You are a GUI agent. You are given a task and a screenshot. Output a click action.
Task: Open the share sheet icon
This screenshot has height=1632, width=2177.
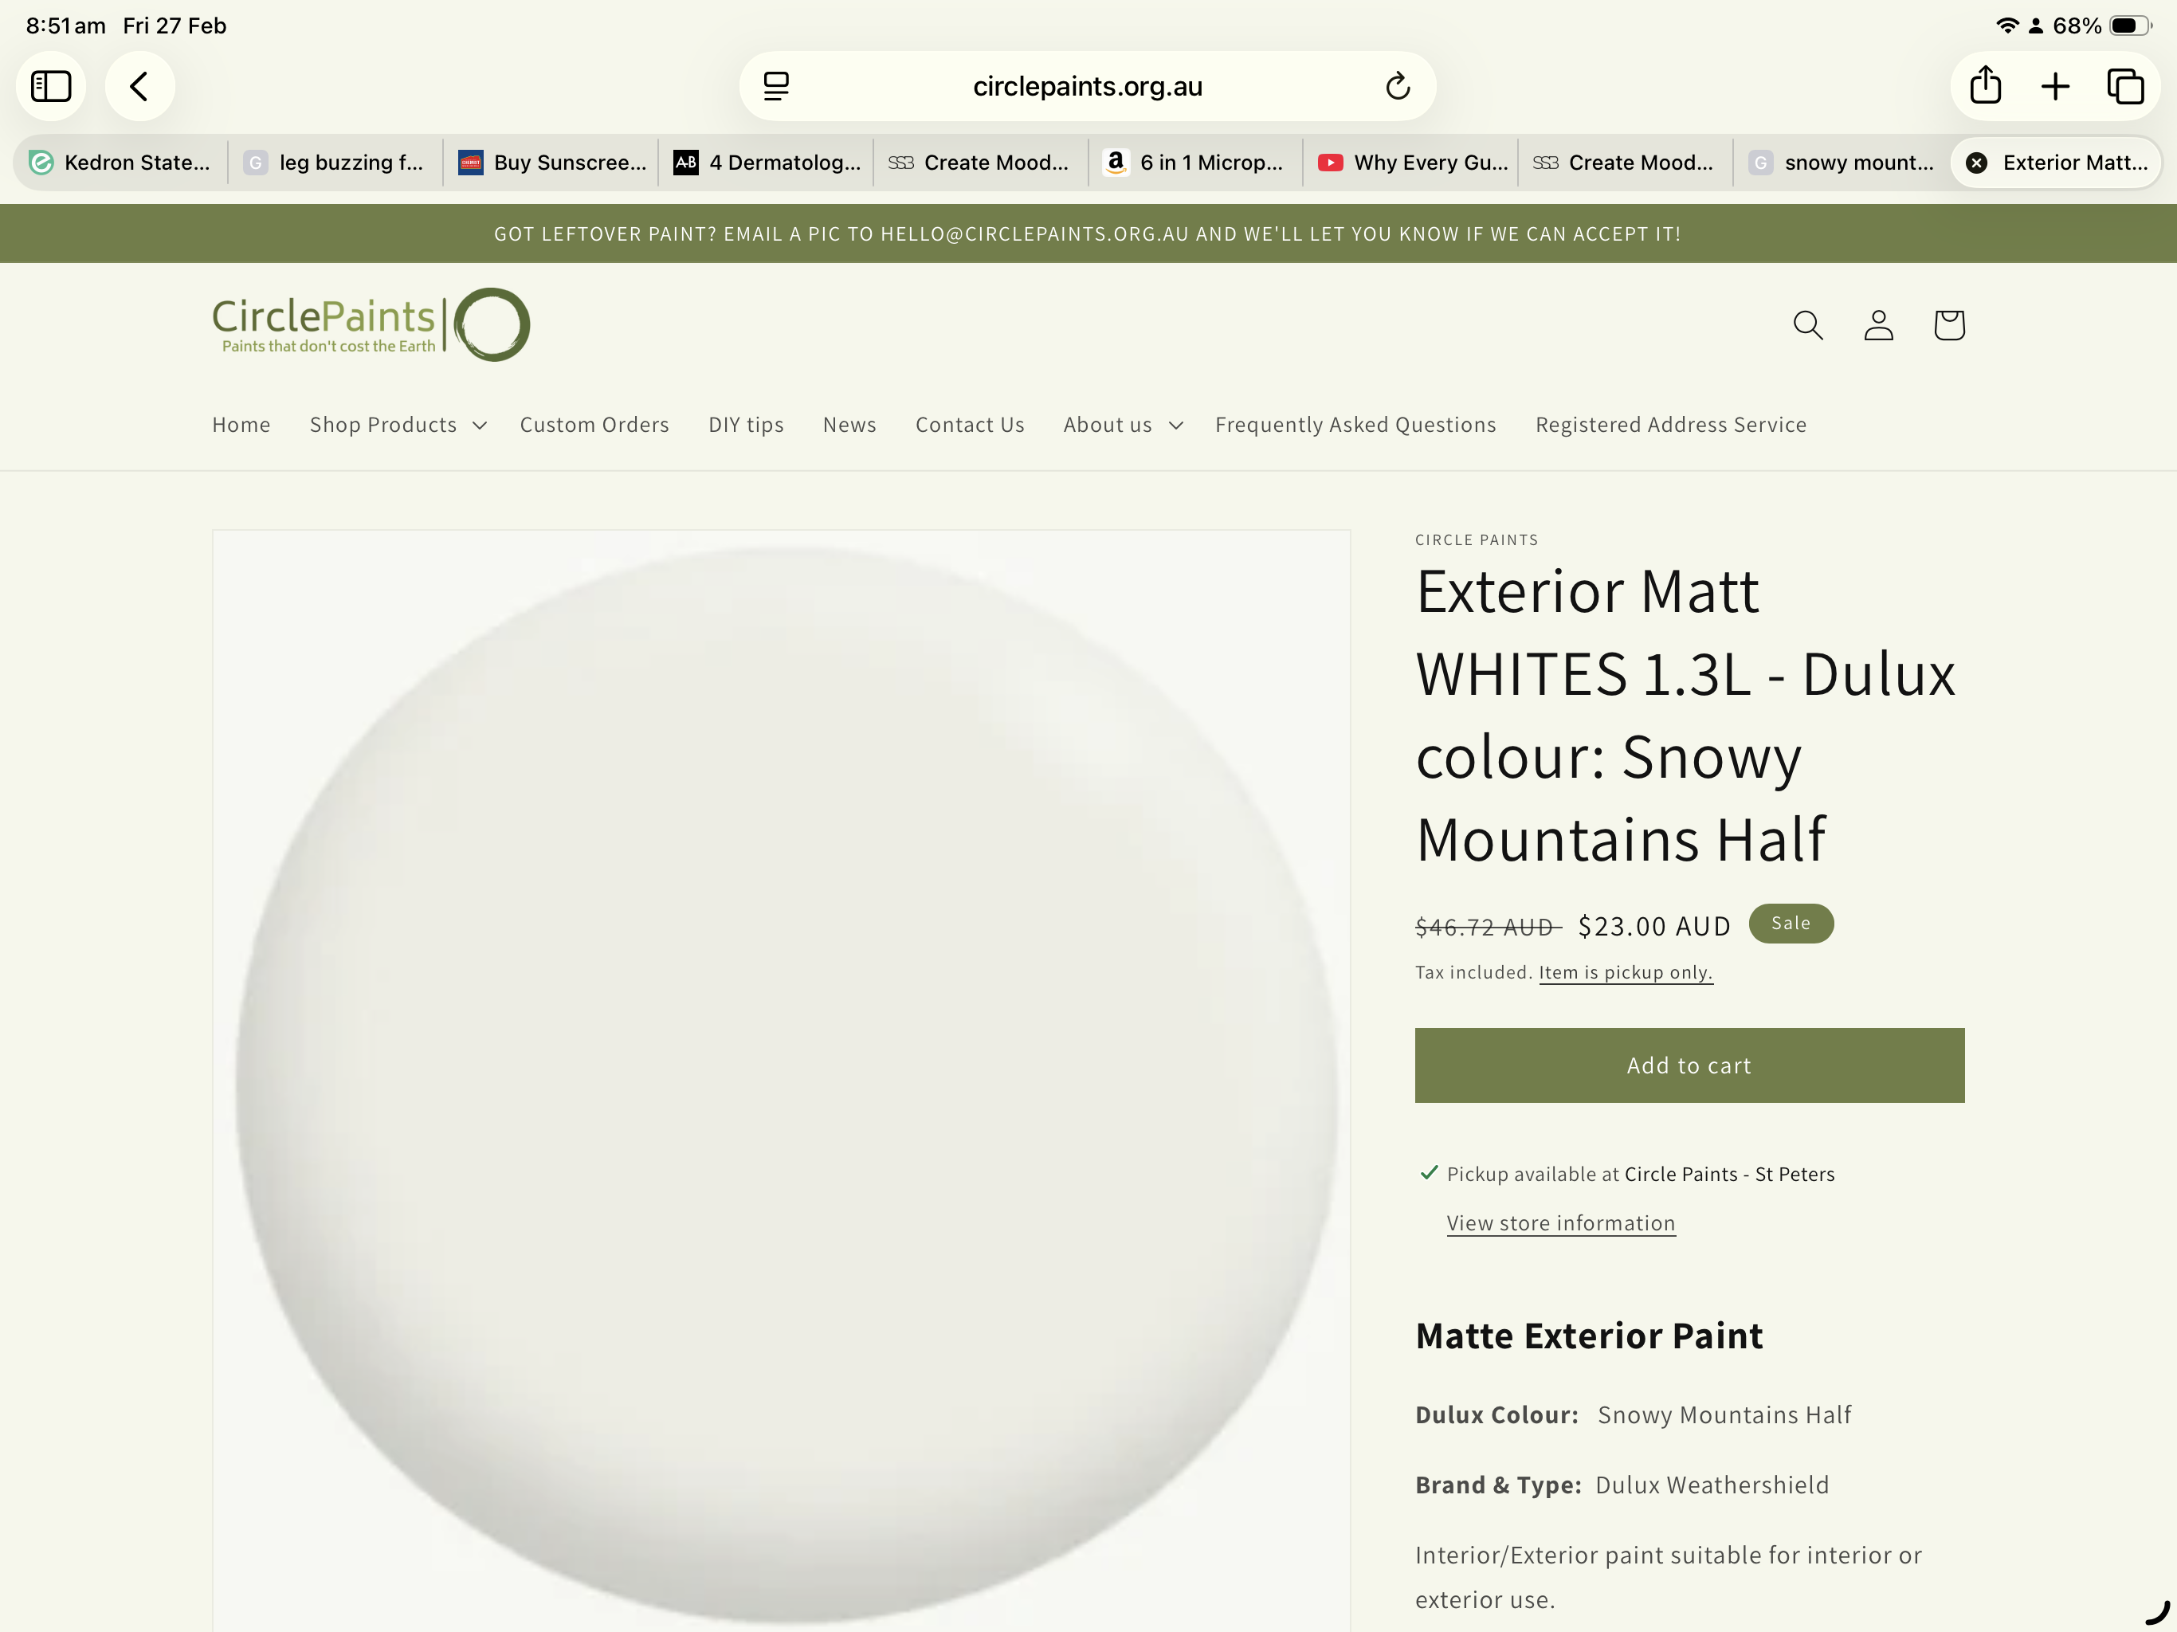tap(1985, 87)
